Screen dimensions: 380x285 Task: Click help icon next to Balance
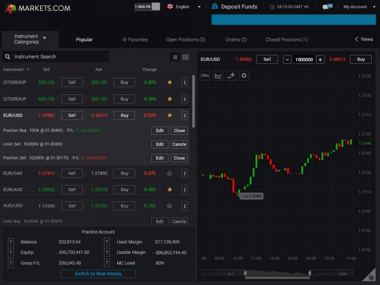point(11,242)
